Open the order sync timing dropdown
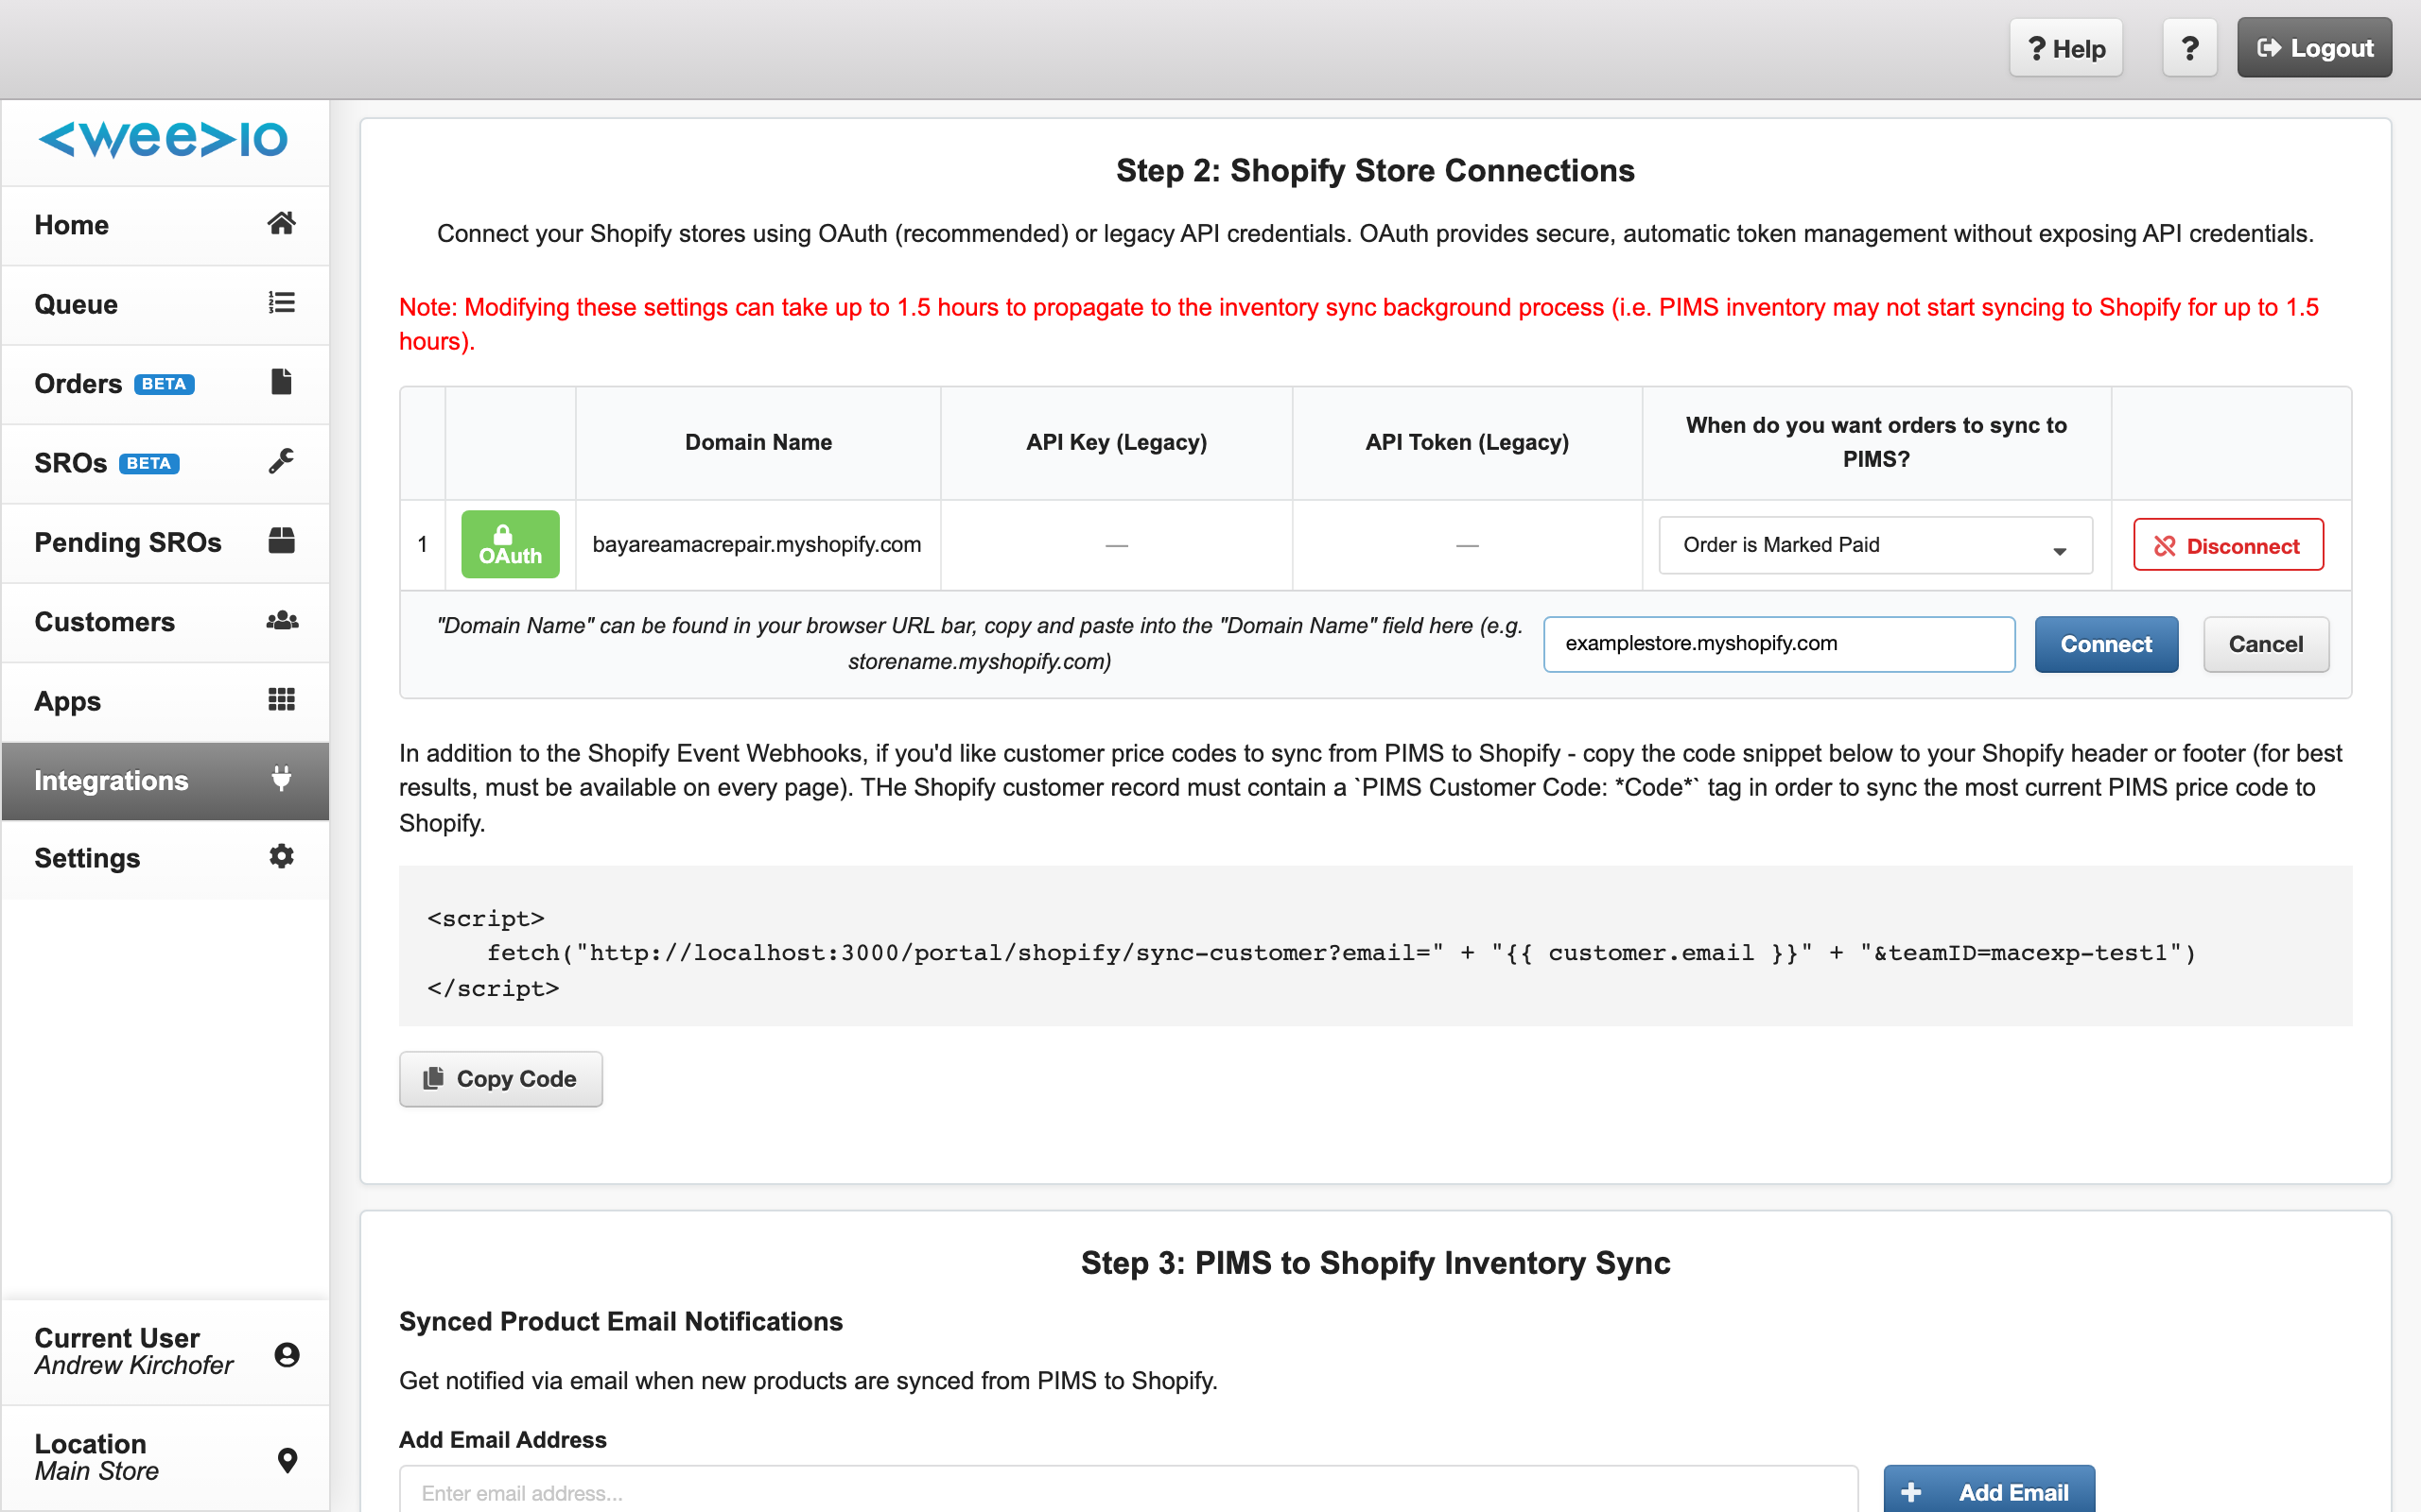The width and height of the screenshot is (2421, 1512). click(1874, 545)
